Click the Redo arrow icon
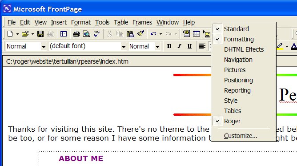 coord(168,34)
